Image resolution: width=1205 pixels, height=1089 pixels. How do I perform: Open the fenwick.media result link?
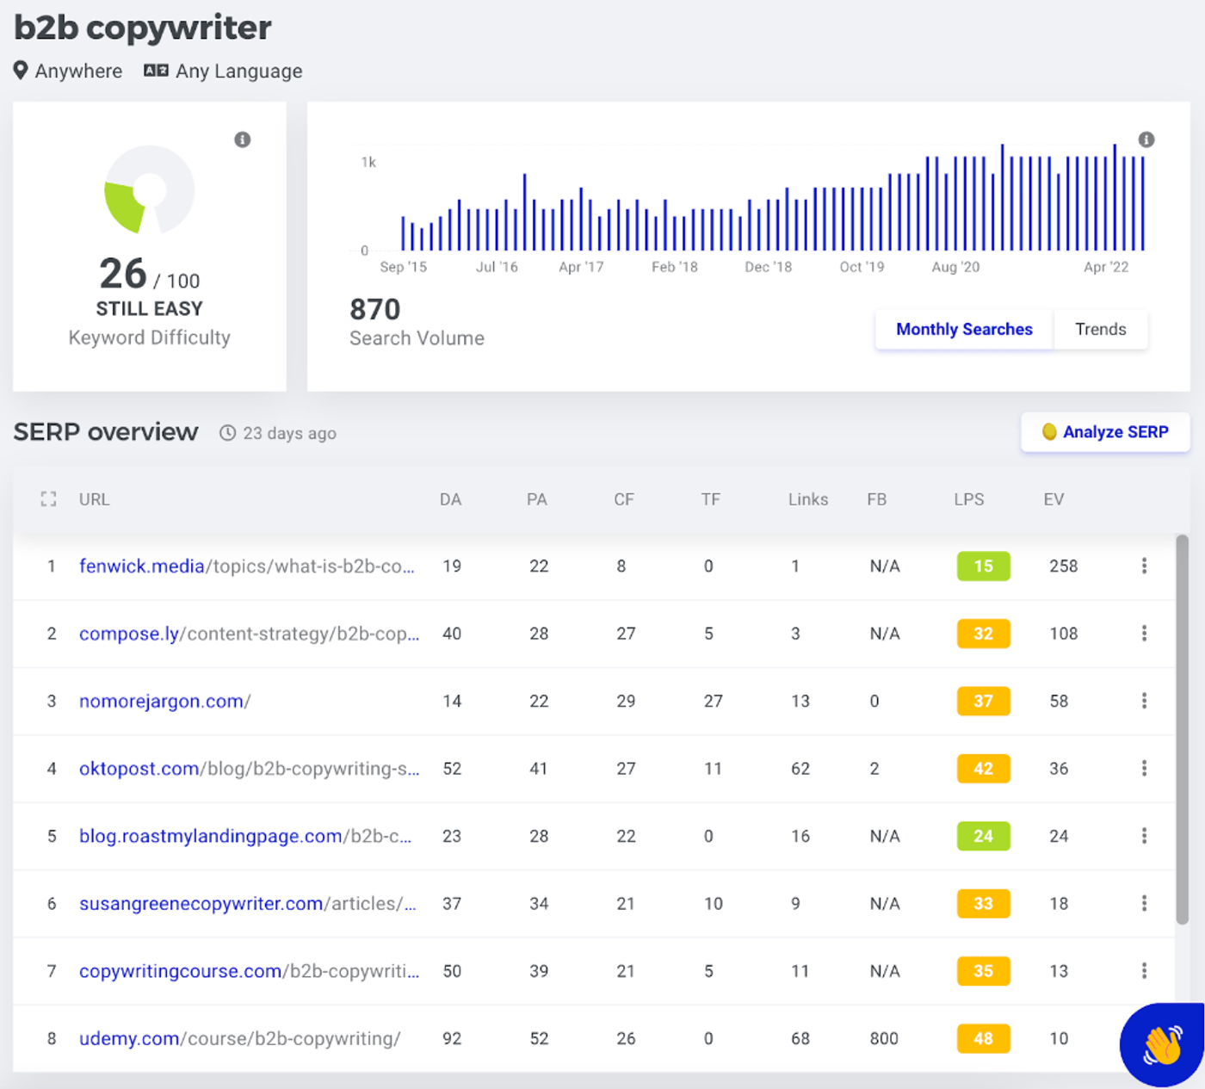point(247,566)
